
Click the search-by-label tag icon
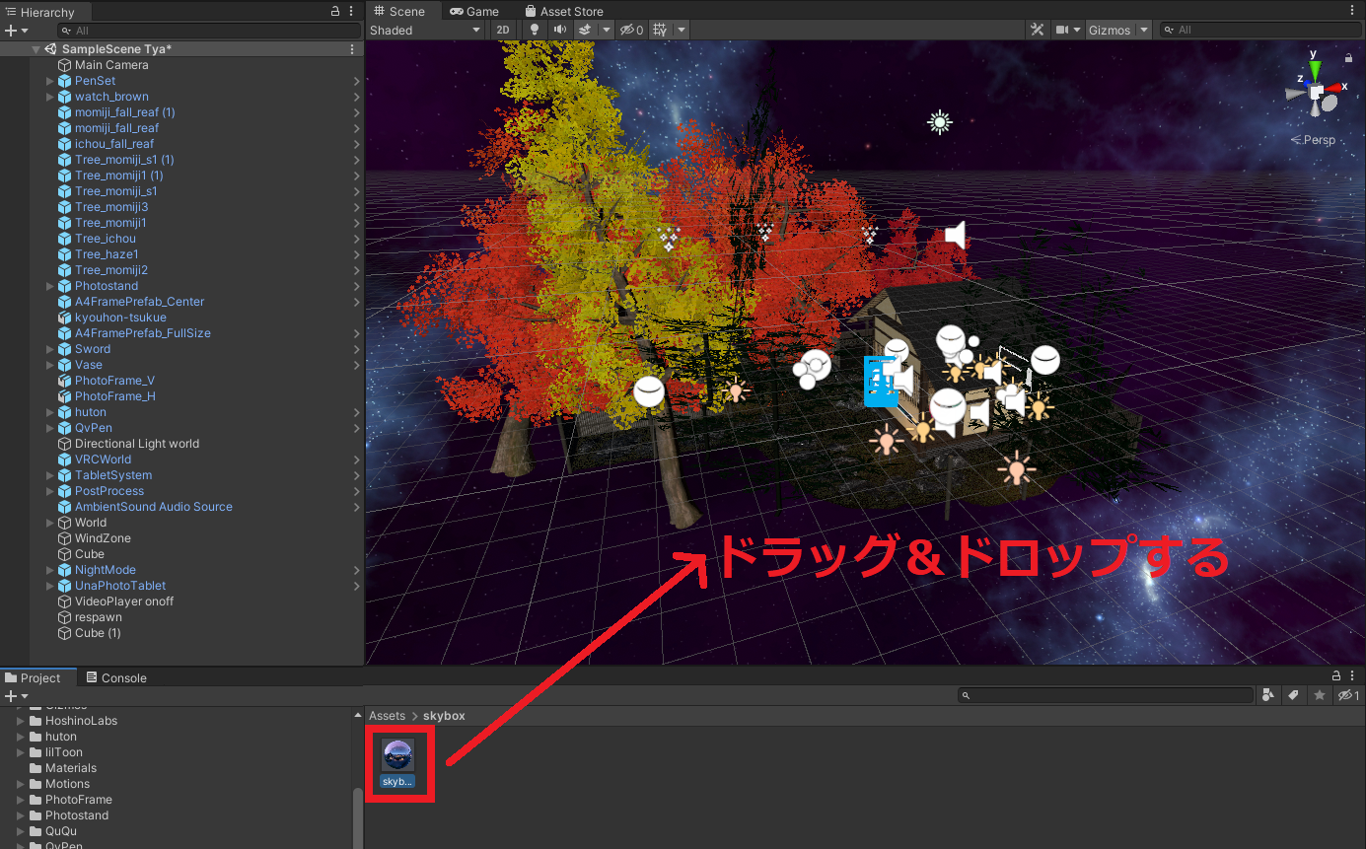1294,695
